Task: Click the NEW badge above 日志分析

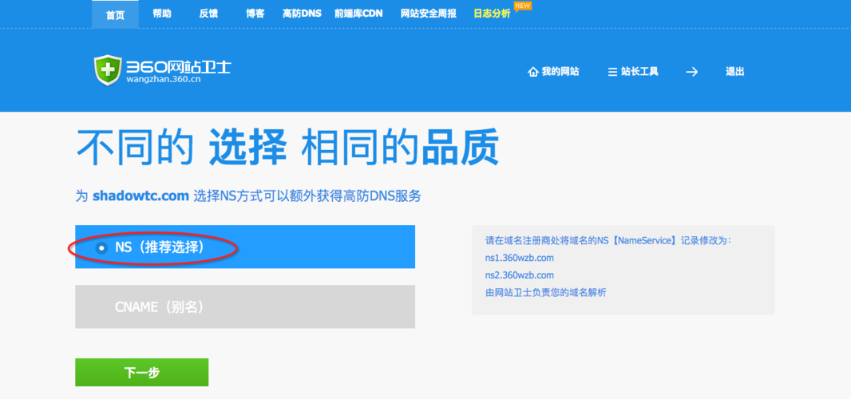Action: coord(522,6)
